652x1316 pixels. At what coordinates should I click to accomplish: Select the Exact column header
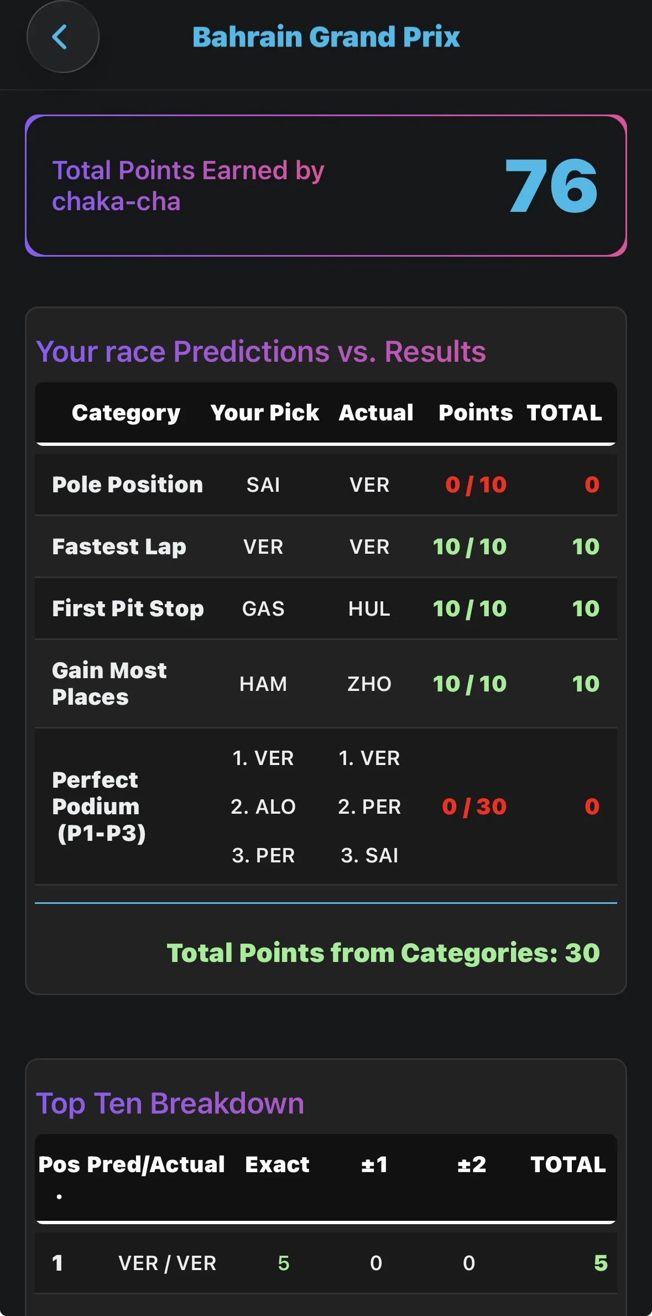coord(278,1164)
